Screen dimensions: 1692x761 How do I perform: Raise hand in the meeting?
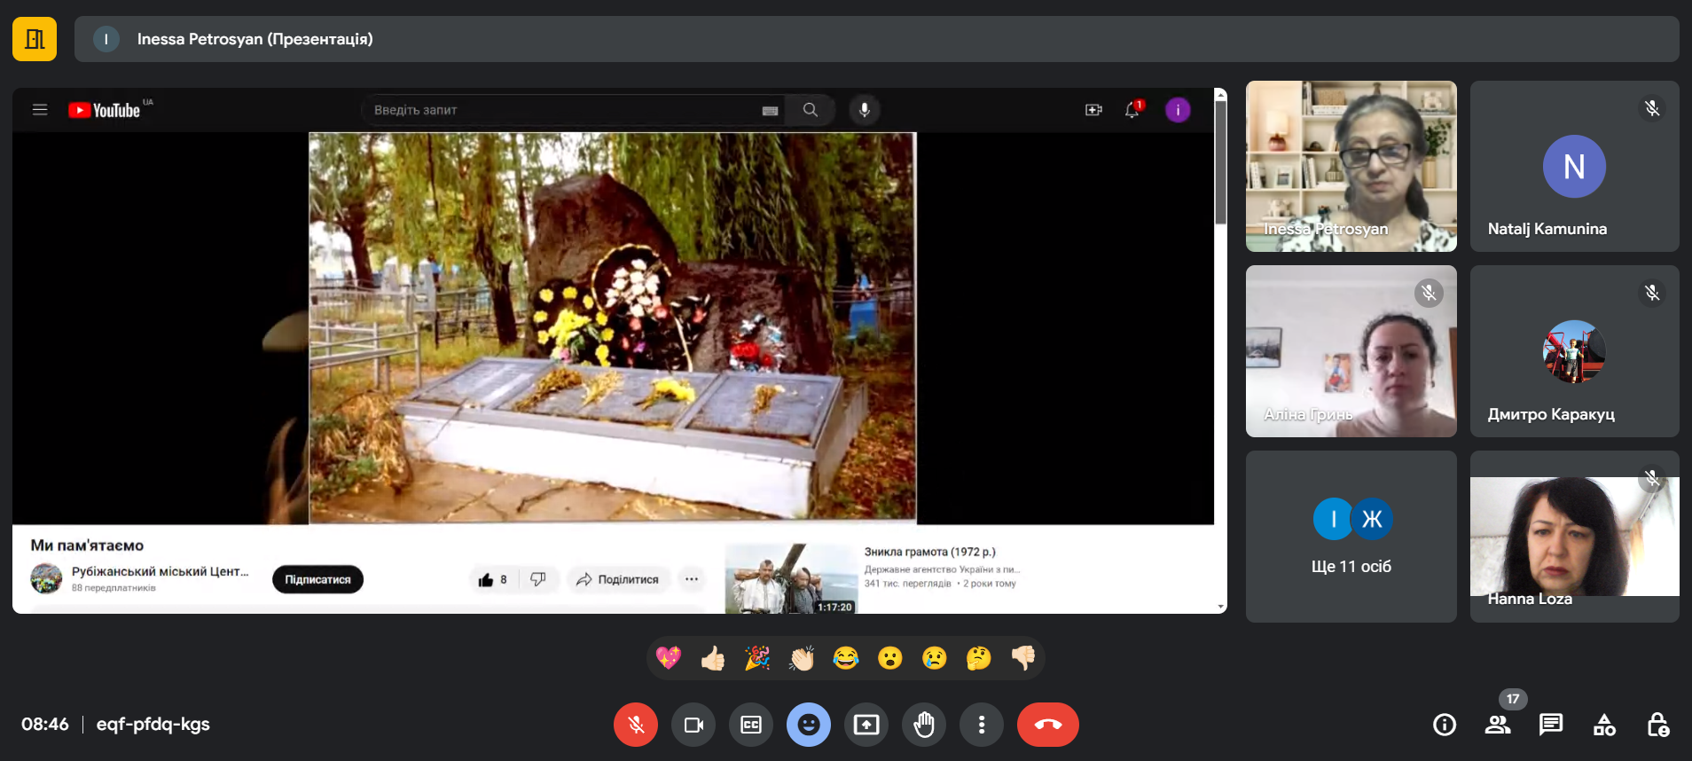pyautogui.click(x=924, y=725)
